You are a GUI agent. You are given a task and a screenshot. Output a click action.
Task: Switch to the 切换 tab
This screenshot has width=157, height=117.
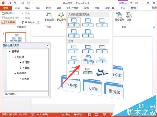coord(48,8)
